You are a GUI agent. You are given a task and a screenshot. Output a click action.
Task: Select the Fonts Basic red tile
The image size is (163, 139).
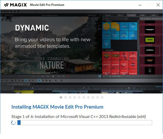124,56
